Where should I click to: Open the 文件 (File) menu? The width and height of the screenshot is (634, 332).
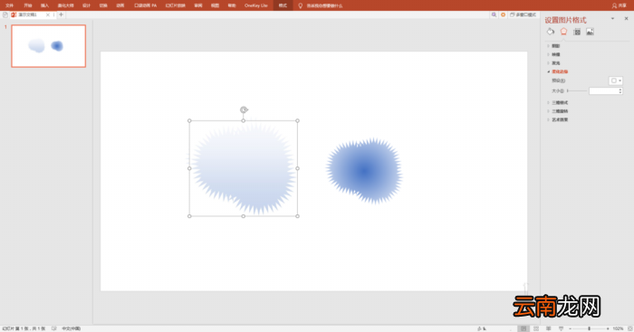pos(9,5)
